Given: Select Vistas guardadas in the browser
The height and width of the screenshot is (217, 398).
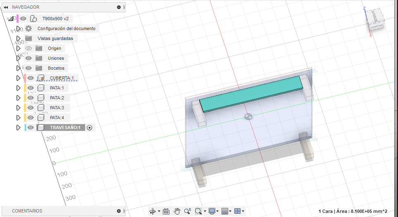Looking at the screenshot, I should pos(55,38).
